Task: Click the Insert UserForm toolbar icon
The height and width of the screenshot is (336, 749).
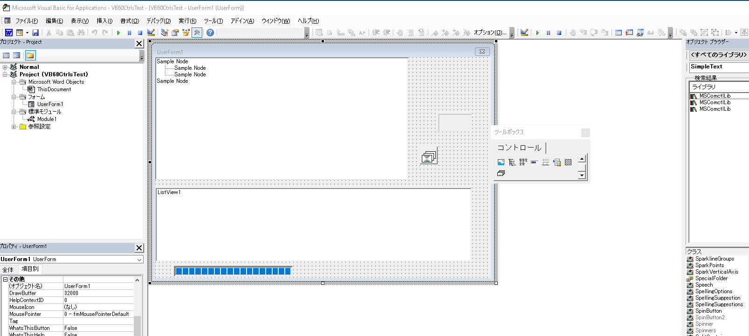Action: point(20,33)
